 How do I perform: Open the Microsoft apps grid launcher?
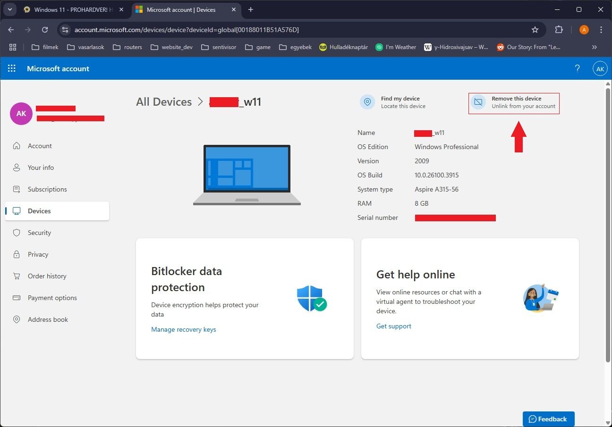pos(12,68)
